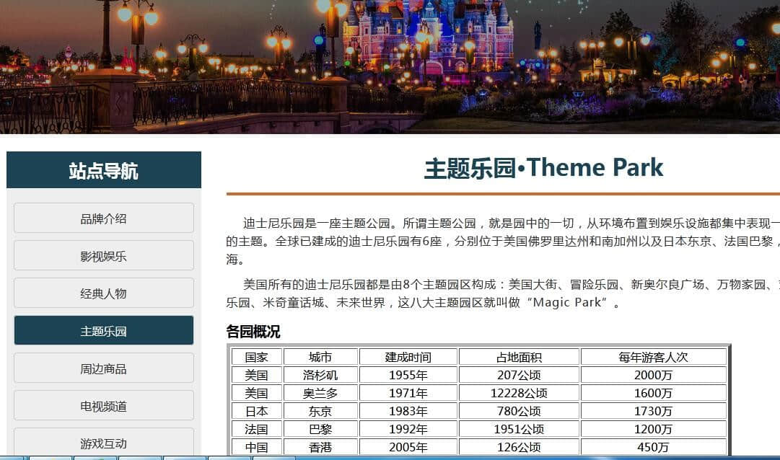
Task: Click the 主题乐园•Theme Park page title
Action: click(543, 168)
